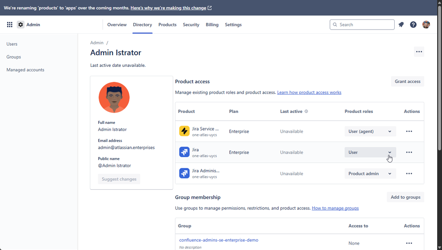Open 'How to manage groups' link
The image size is (442, 250).
point(335,208)
